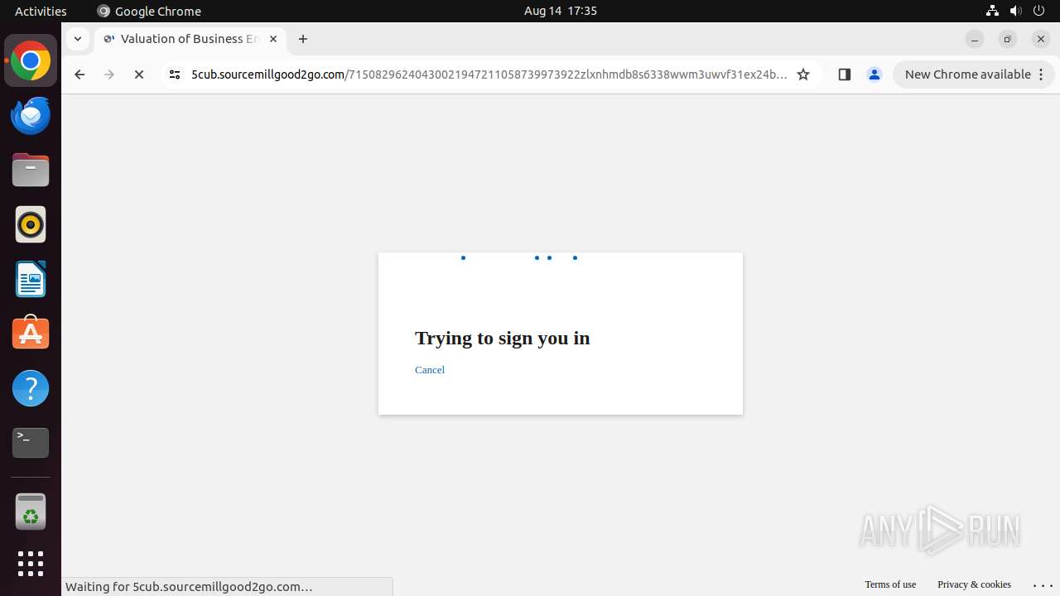Open LibreOffice Writer from the dock
This screenshot has width=1060, height=596.
click(x=31, y=279)
